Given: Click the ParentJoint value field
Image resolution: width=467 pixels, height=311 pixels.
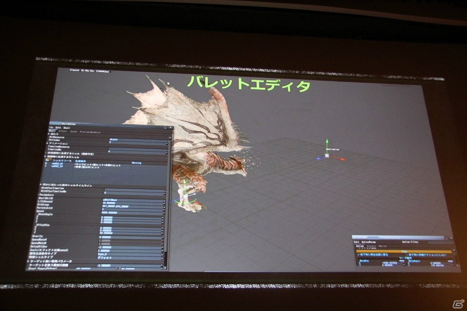Looking at the screenshot, I should tap(133, 209).
